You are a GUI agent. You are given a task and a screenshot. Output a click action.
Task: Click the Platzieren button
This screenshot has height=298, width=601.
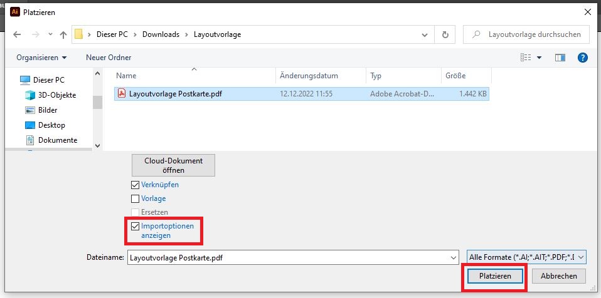click(x=495, y=276)
